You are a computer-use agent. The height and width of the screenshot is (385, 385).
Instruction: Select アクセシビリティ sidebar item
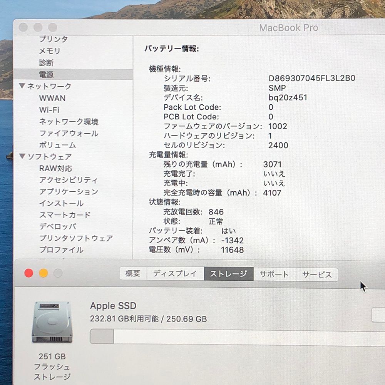coord(68,180)
